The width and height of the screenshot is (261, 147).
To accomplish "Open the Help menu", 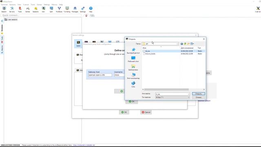I will (x=61, y=4).
